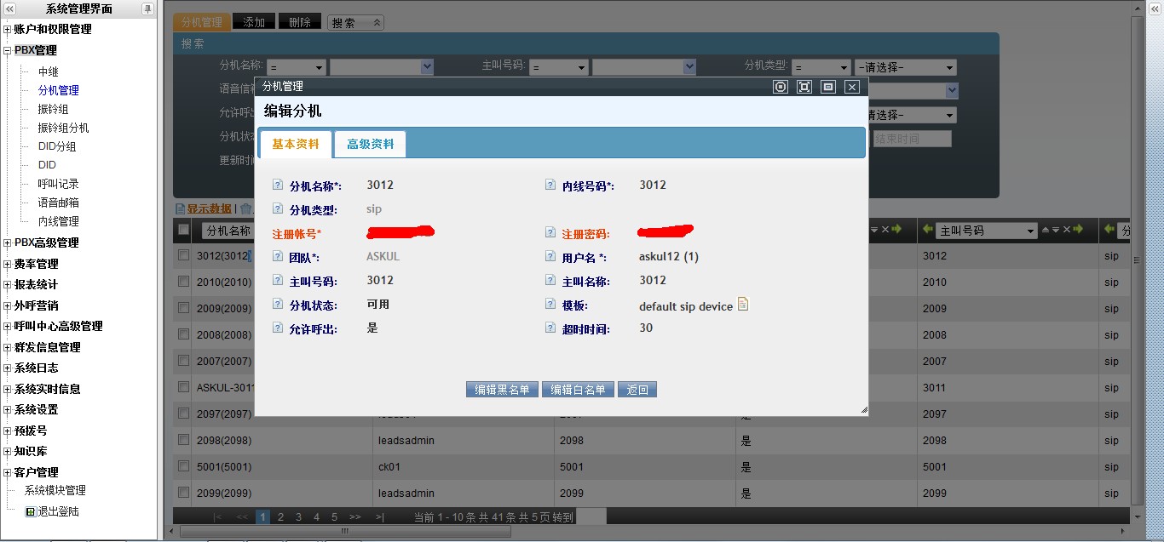Image resolution: width=1164 pixels, height=542 pixels.
Task: Expand the 账户和权限管理 tree node
Action: coord(8,30)
